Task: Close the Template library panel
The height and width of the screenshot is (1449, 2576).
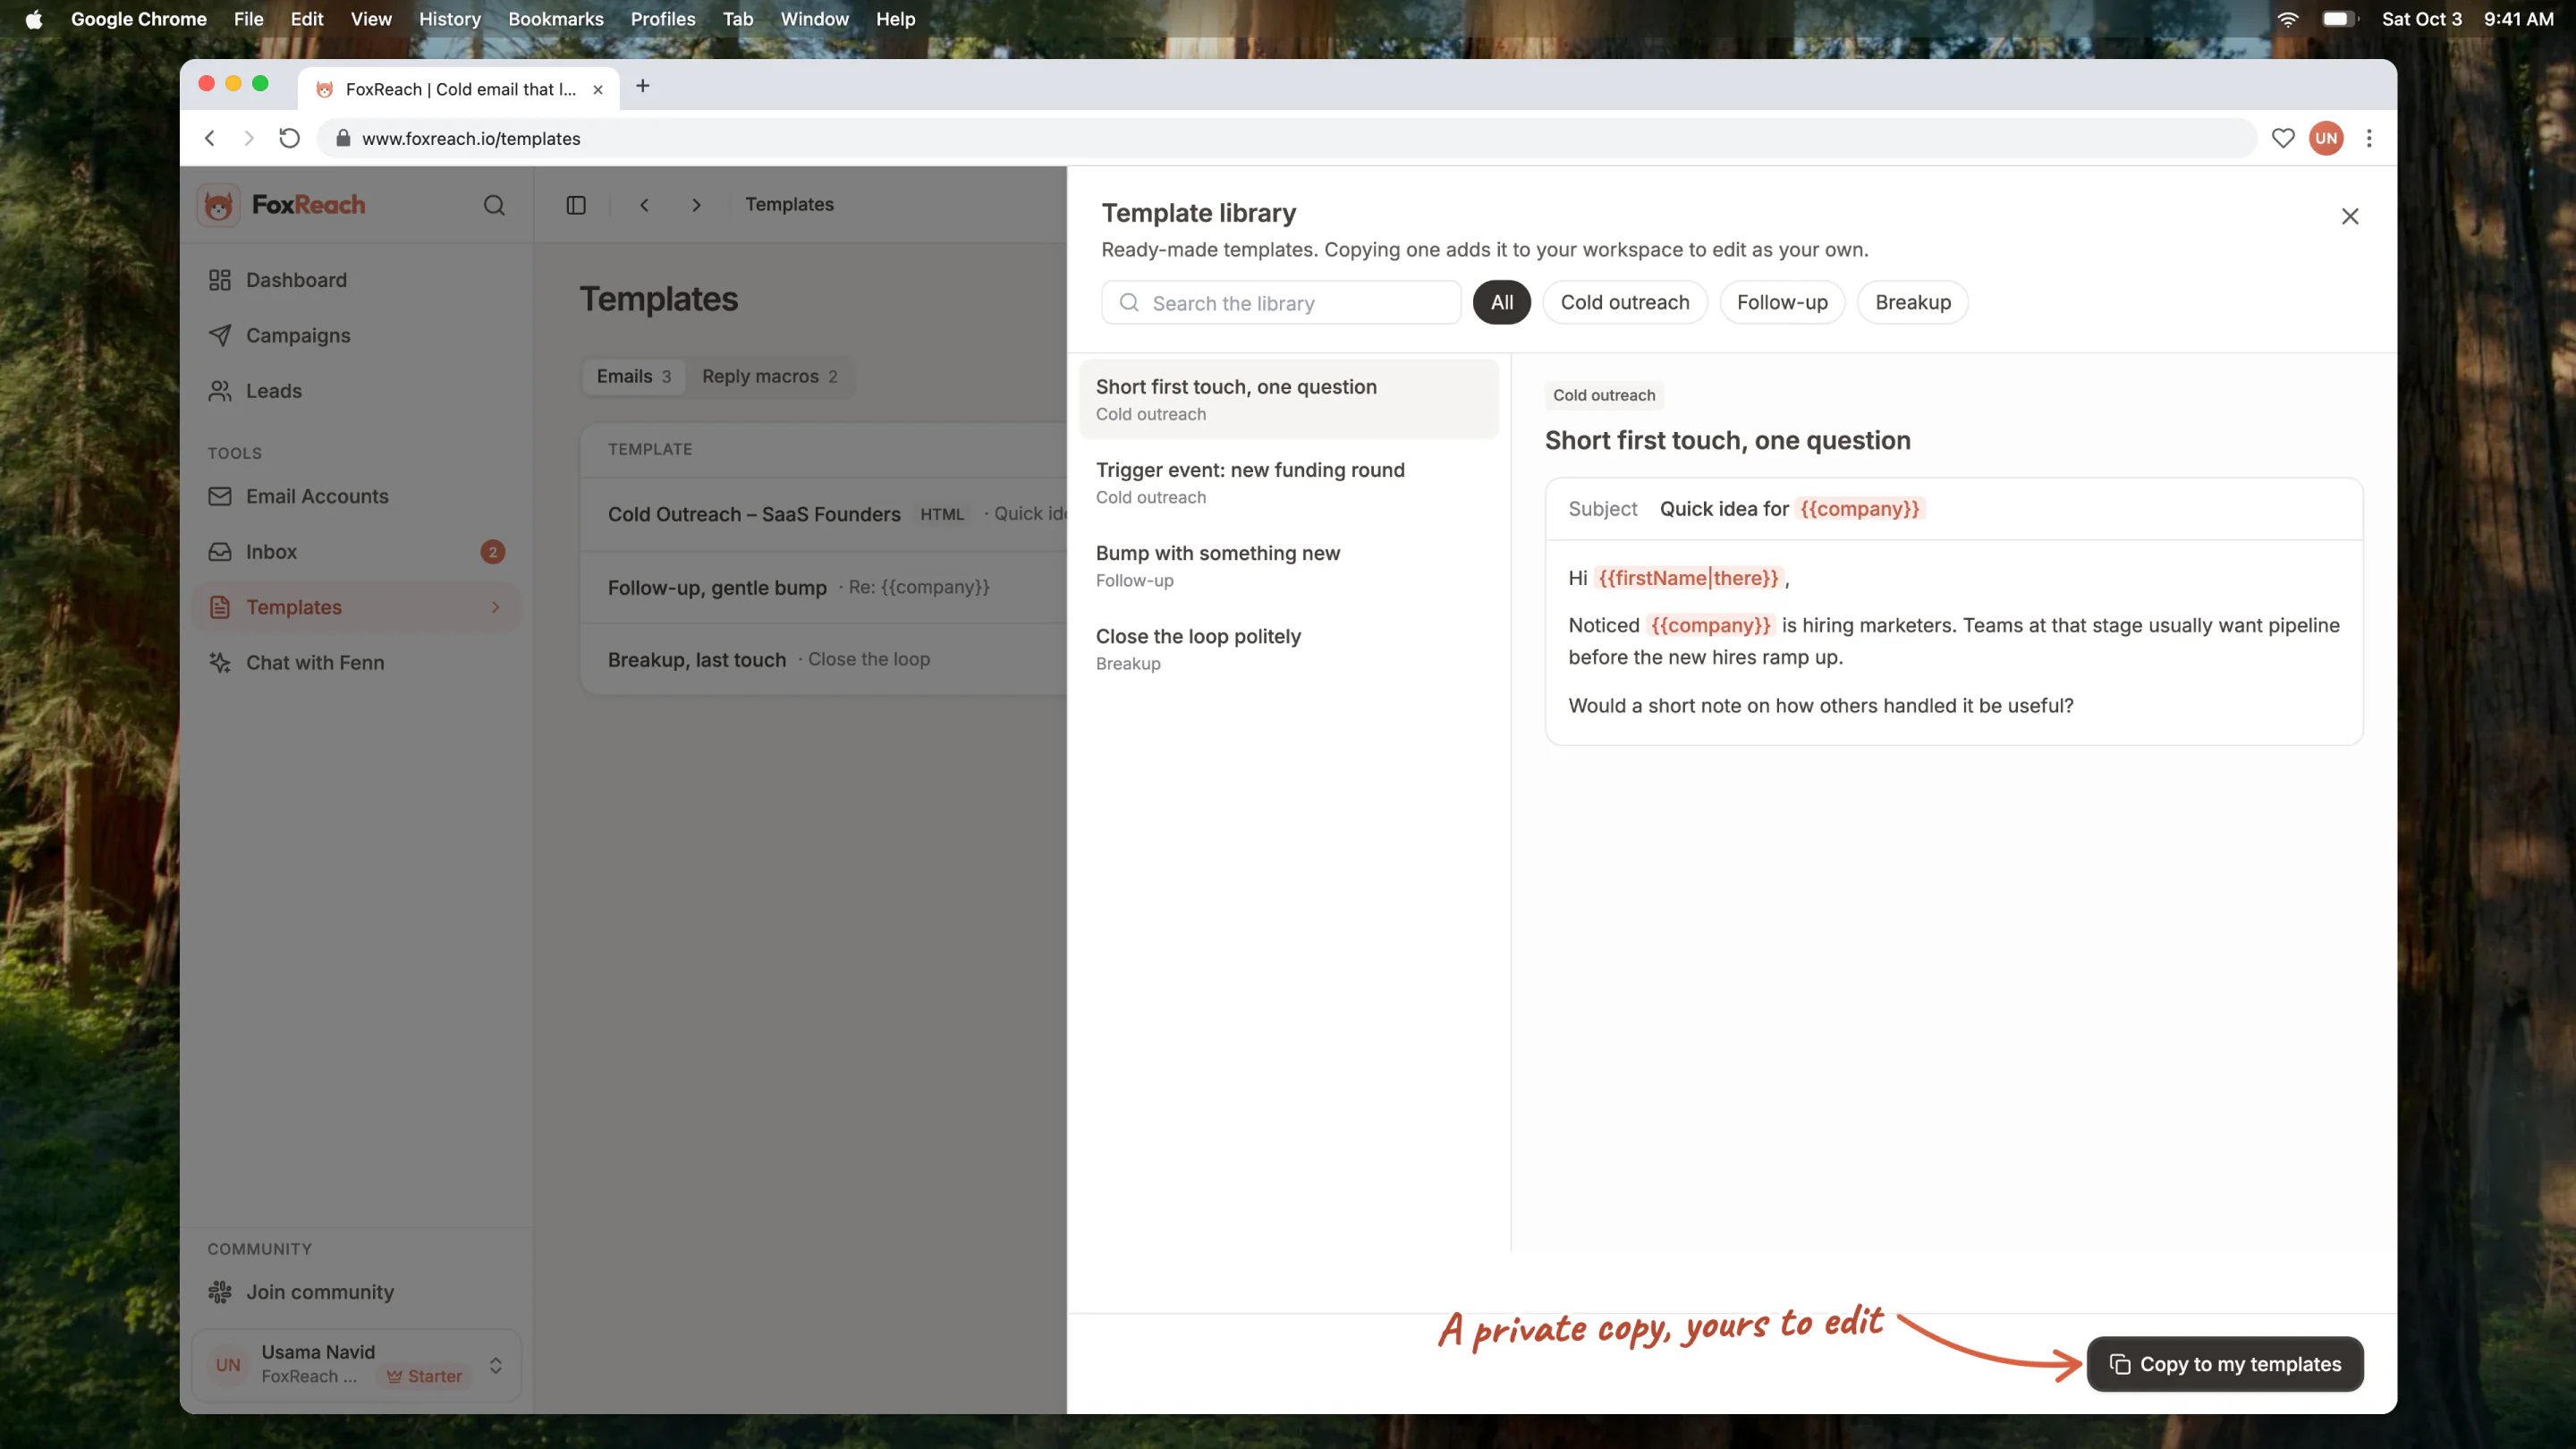Action: (x=2350, y=216)
